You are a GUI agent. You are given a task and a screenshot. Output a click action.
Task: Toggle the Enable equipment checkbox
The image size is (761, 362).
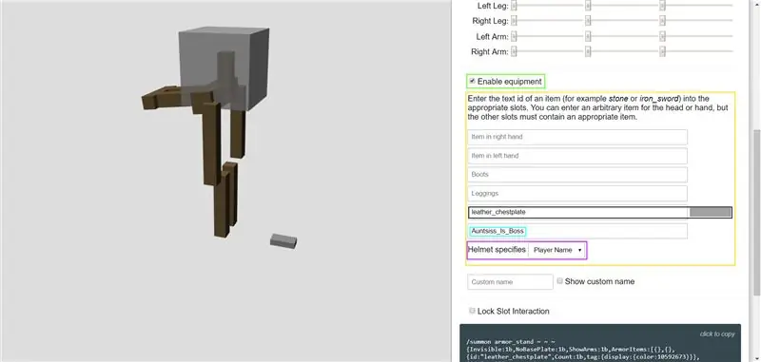click(472, 81)
